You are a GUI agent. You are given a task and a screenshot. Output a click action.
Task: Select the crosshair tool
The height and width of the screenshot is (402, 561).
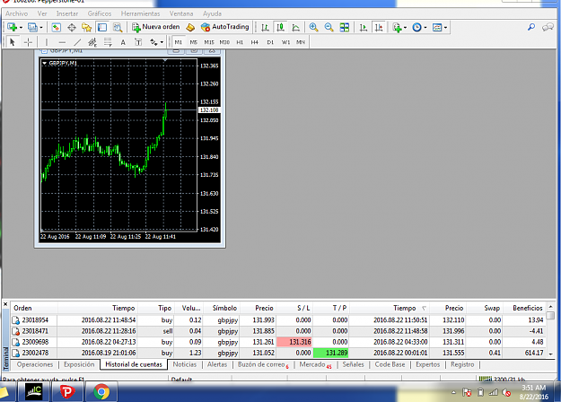28,42
